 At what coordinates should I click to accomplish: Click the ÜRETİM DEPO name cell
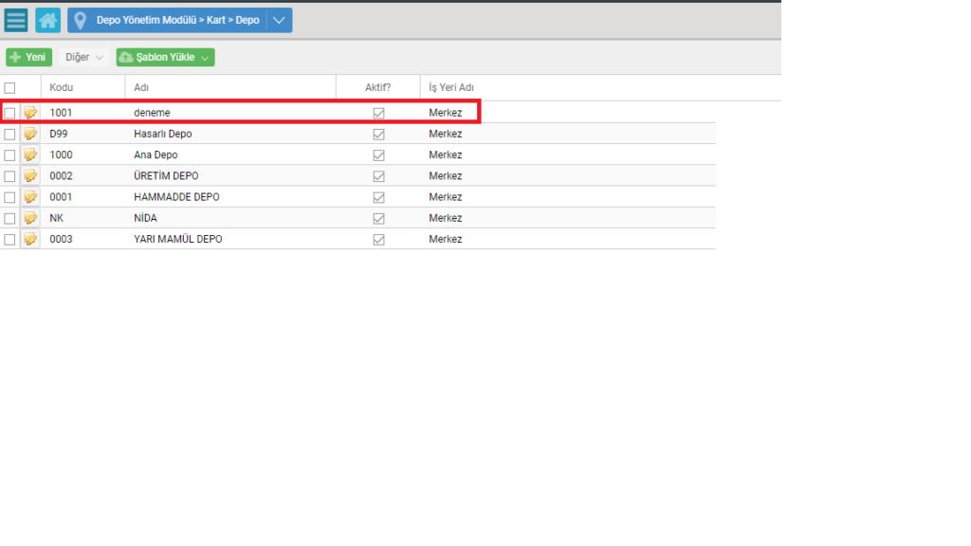point(166,175)
